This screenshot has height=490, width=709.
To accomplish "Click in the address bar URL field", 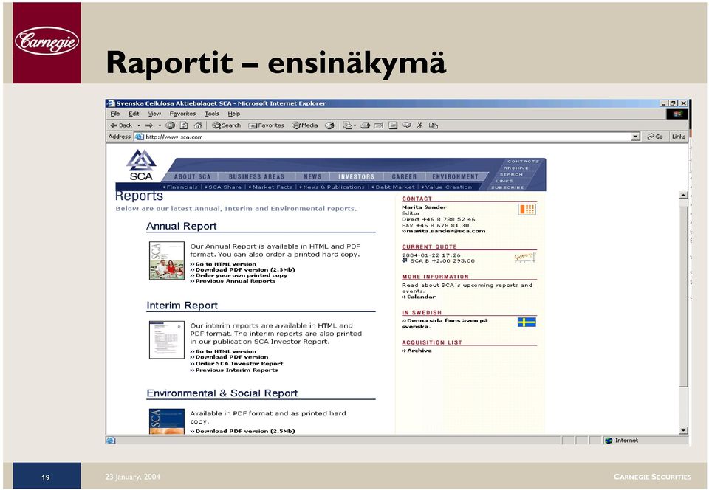I will click(386, 137).
